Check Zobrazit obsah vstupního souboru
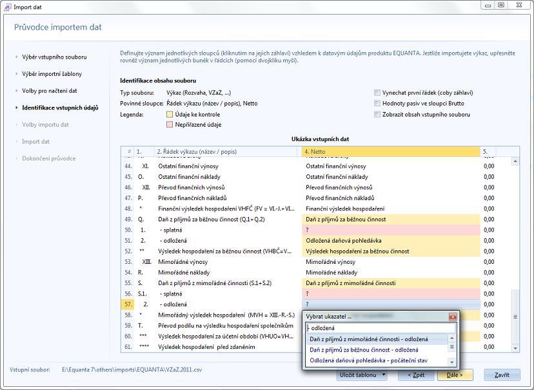The height and width of the screenshot is (390, 534). [377, 115]
